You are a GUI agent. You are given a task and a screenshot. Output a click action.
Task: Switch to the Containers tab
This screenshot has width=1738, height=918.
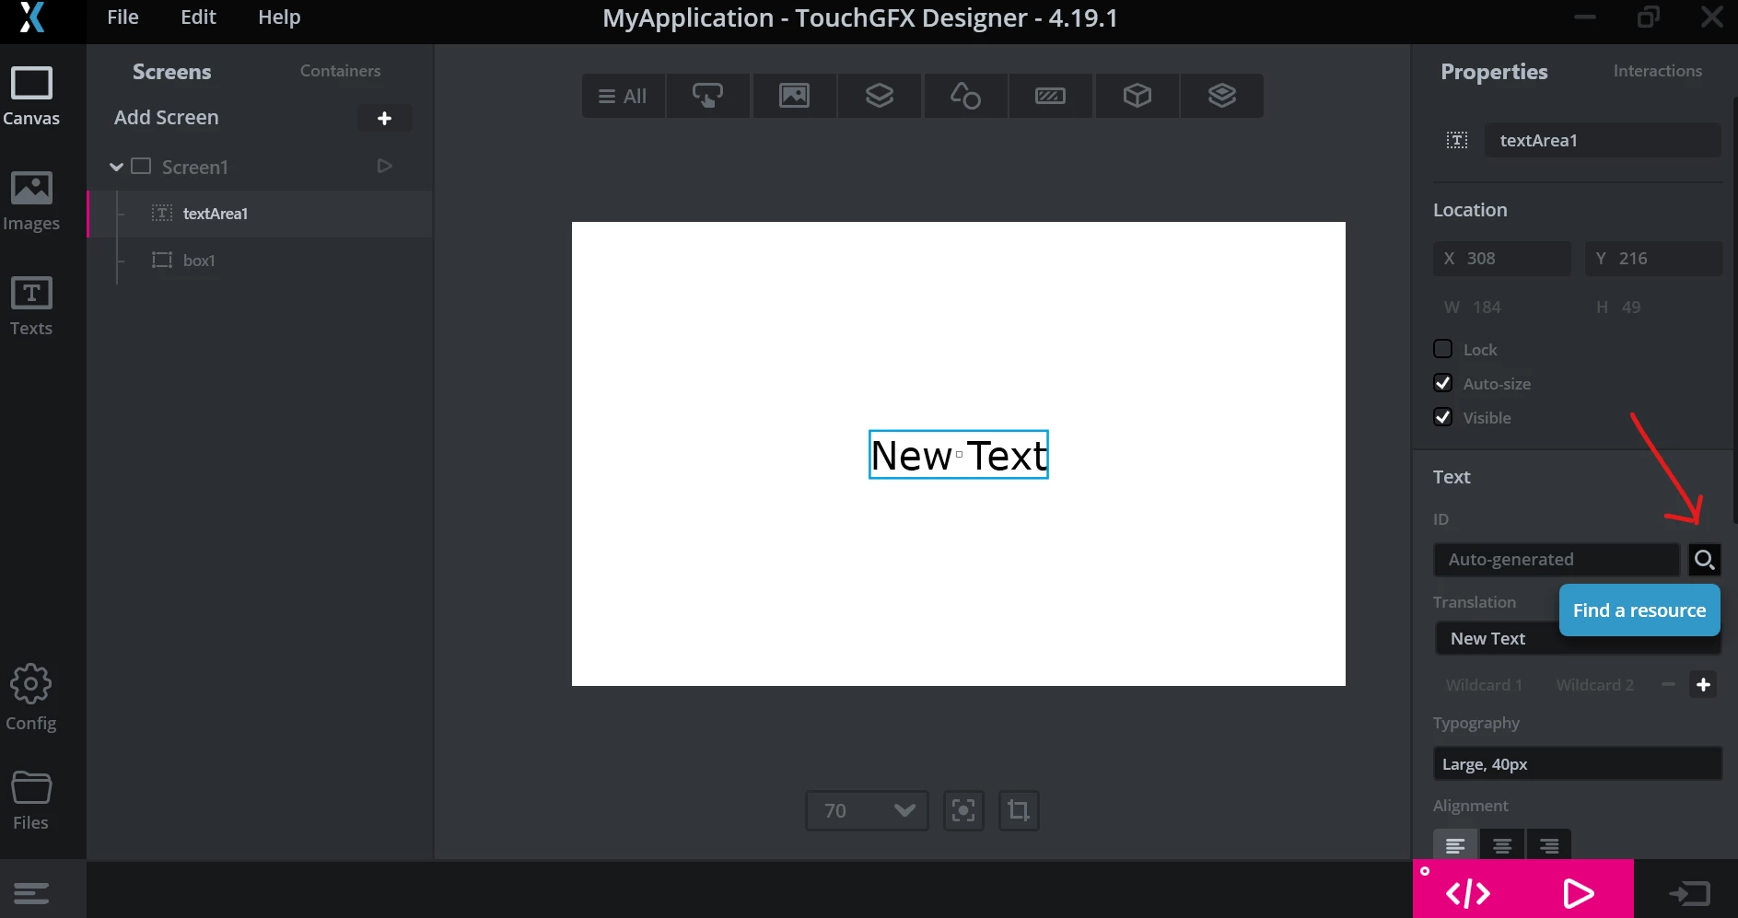pos(340,71)
